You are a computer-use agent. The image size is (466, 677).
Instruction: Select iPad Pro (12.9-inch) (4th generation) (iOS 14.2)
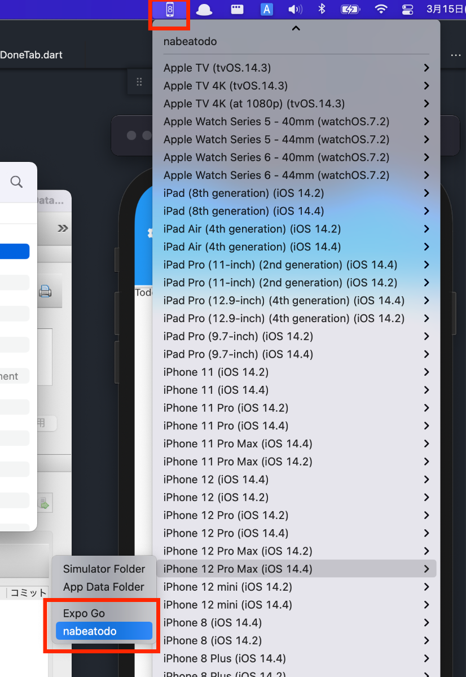click(x=296, y=318)
